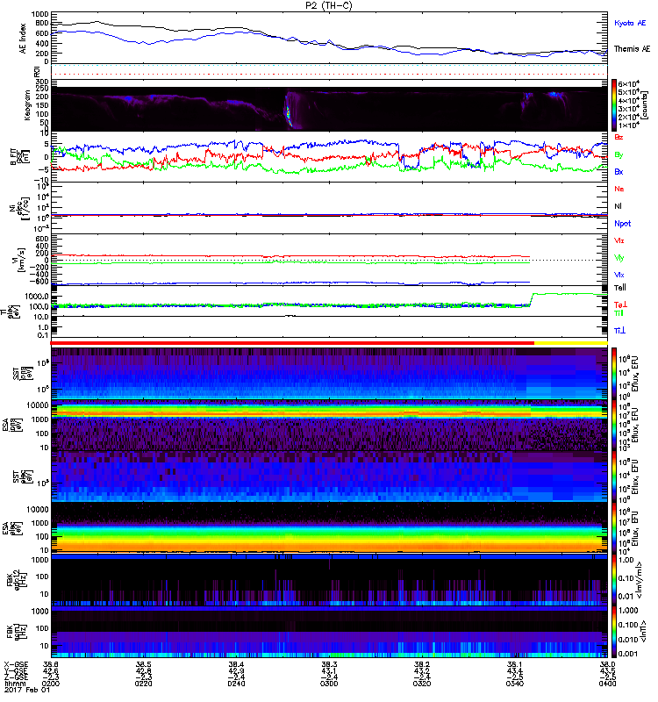Viewport: 658px width, 702px height.
Task: Click the blue Npot legend label
Action: (x=622, y=224)
